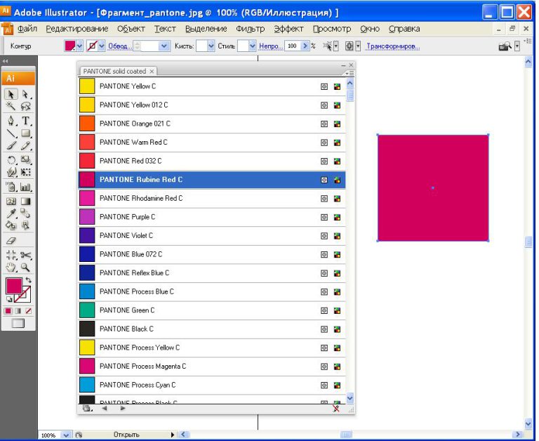Click the Обвод... stroke link
The width and height of the screenshot is (539, 441).
(119, 46)
